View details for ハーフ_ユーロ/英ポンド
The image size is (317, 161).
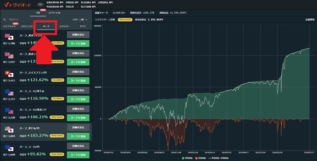(78, 109)
